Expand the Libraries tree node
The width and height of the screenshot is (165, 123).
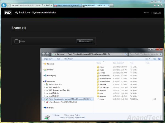pos(43,70)
